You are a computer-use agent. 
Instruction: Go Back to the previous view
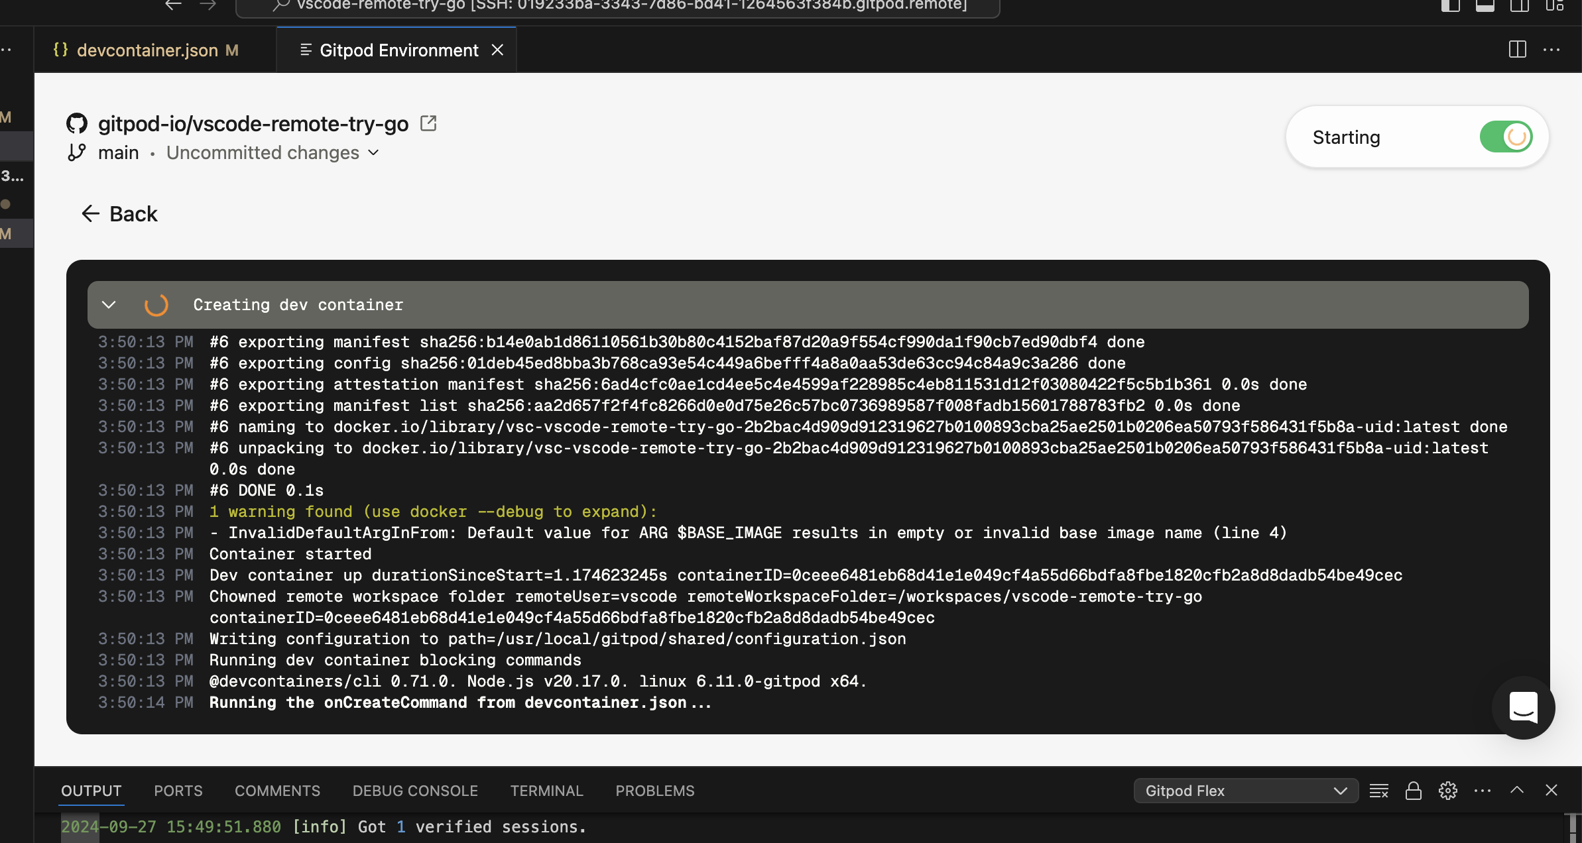(x=120, y=214)
